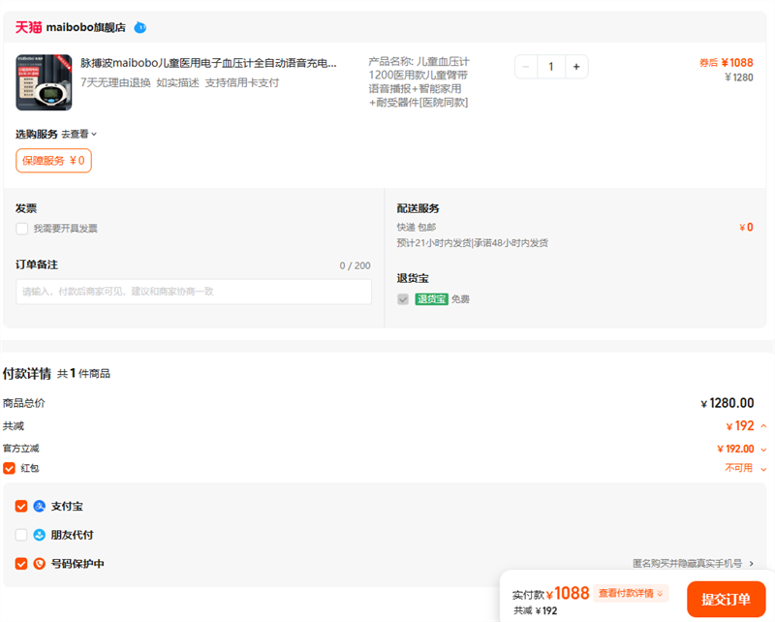Increase quantity with the plus button
The height and width of the screenshot is (622, 775).
pos(575,67)
